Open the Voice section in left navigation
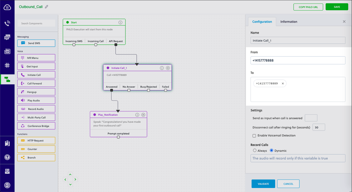Screen dimensions: 352x192 [7, 24]
